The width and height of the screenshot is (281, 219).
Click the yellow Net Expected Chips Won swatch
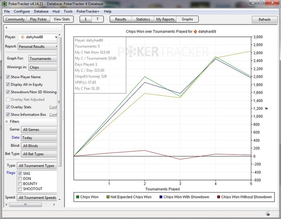[108, 197]
